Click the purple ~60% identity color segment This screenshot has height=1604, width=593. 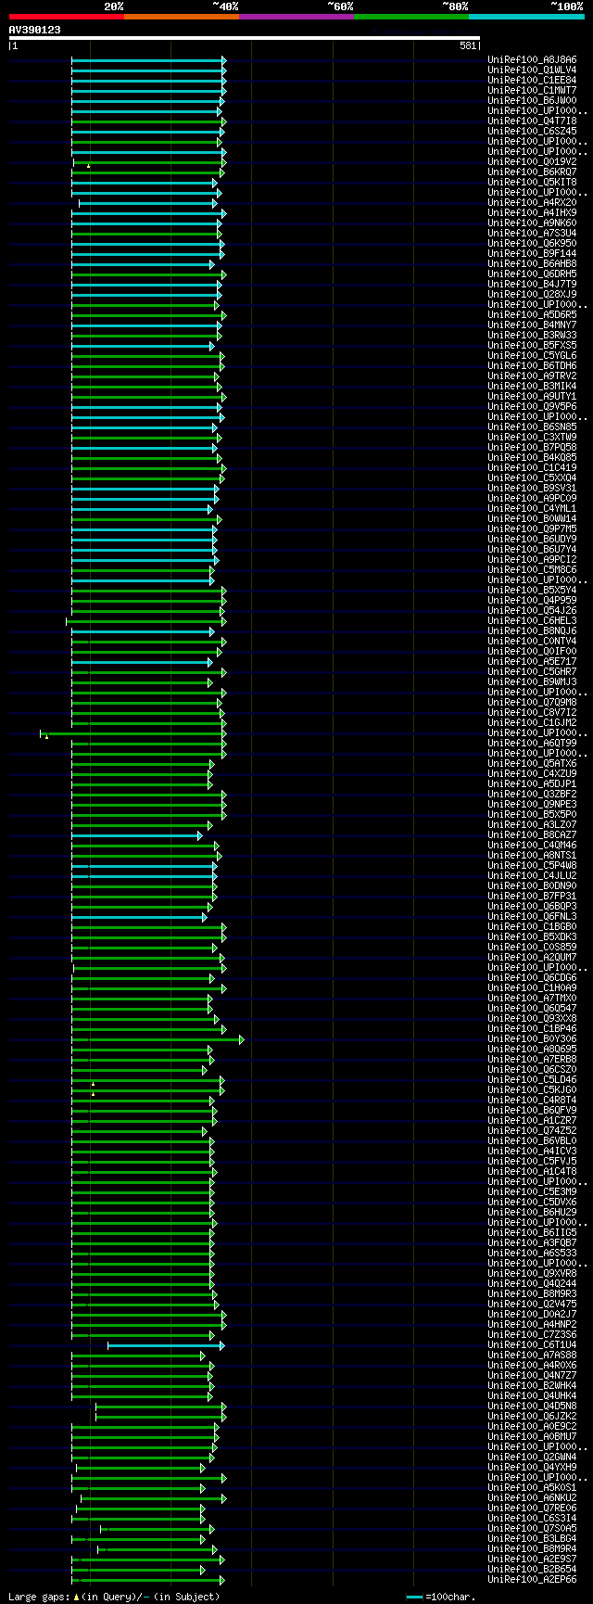click(x=296, y=17)
